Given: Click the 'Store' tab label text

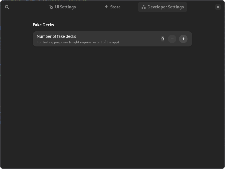Looking at the screenshot, I should coord(115,7).
